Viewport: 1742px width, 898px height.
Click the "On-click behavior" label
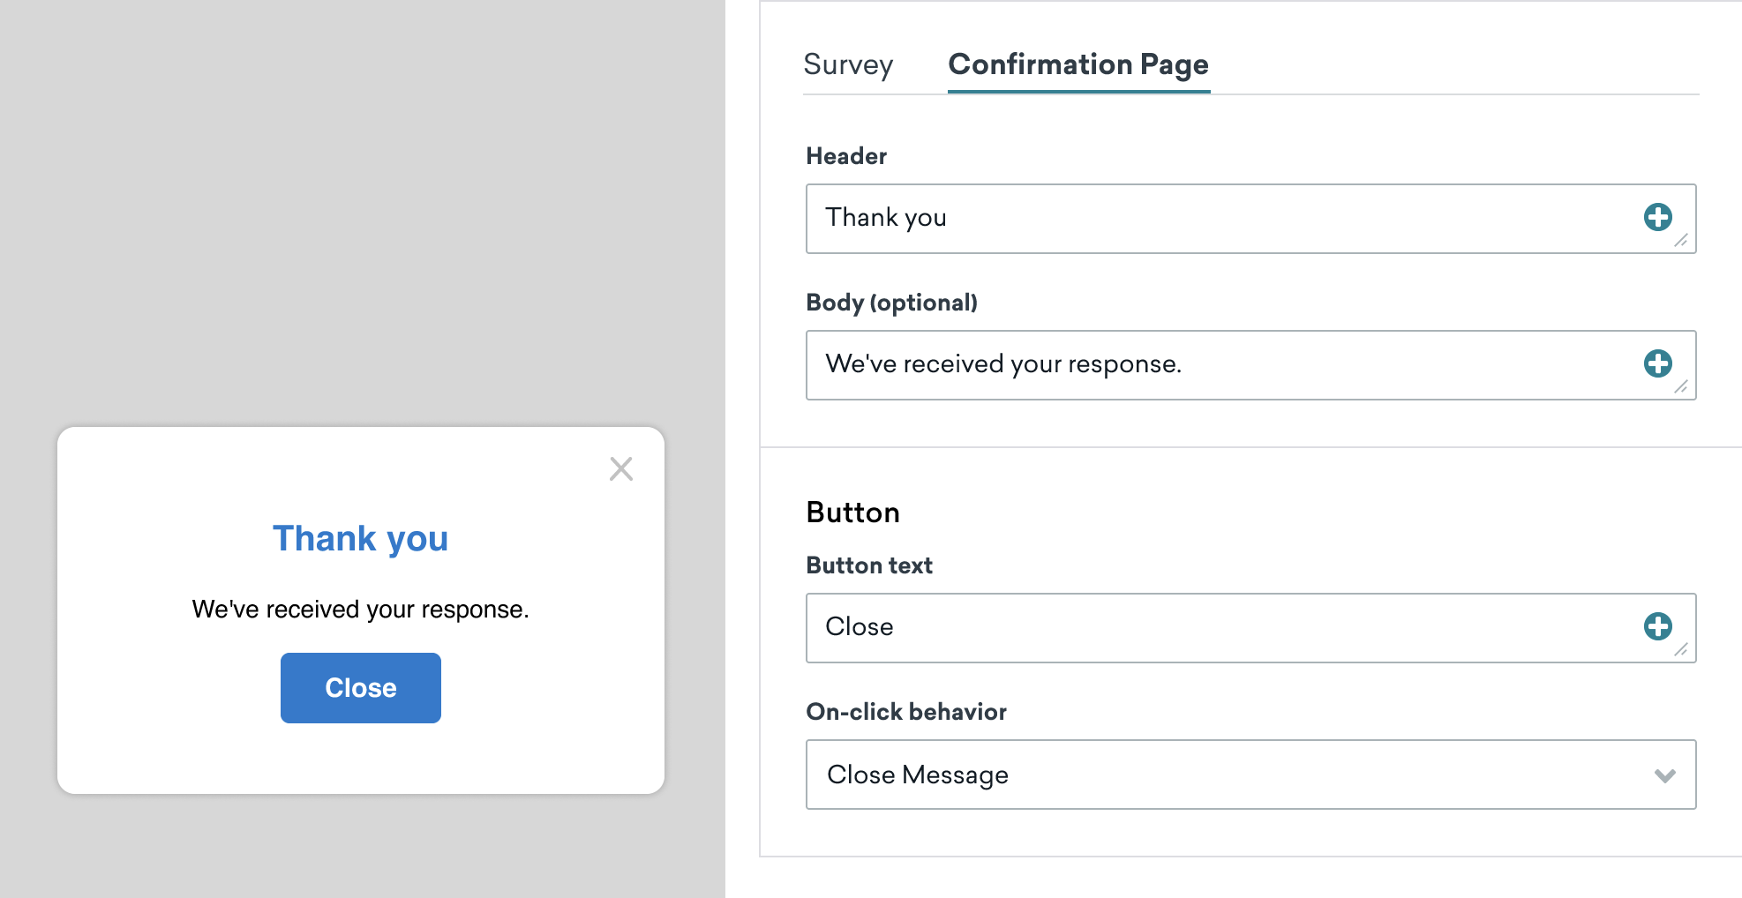(906, 712)
